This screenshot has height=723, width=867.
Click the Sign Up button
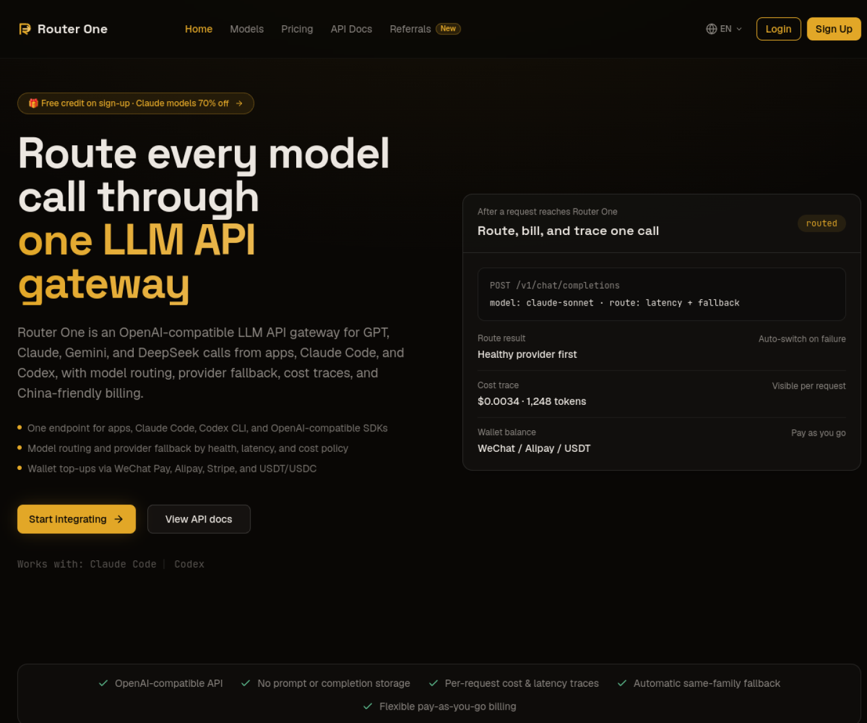tap(834, 29)
